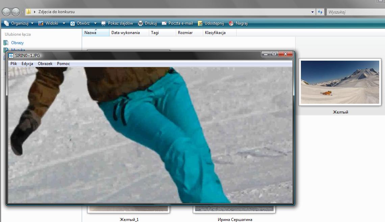This screenshot has height=222, width=385.
Task: Start slideshow with Pokaz slajdów
Action: tap(117, 23)
